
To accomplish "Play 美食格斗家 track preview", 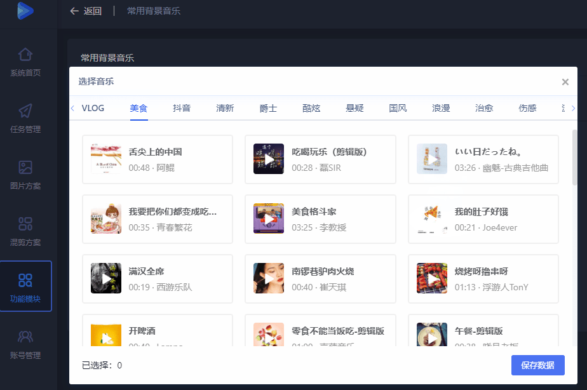I will (269, 219).
